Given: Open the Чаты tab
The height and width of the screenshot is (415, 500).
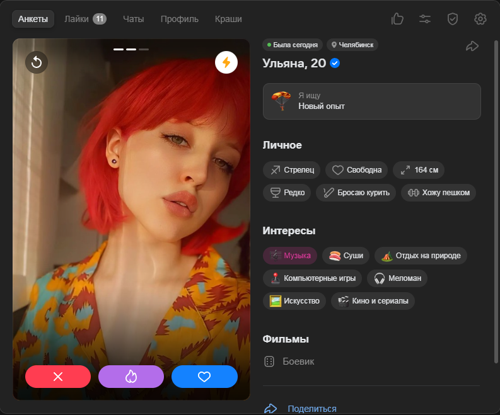Looking at the screenshot, I should click(x=133, y=19).
